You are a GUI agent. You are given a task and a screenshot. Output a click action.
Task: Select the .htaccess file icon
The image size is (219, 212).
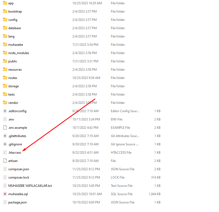click(x=5, y=152)
